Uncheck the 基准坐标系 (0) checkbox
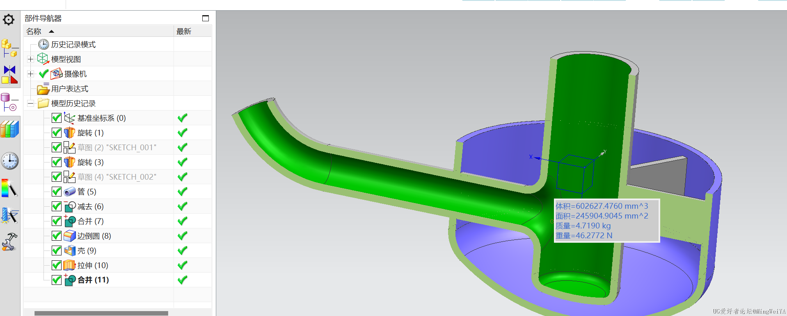787x316 pixels. point(57,118)
